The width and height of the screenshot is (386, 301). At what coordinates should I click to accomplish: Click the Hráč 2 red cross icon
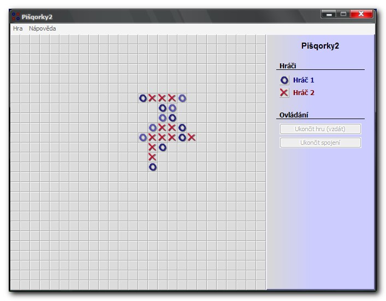[284, 93]
